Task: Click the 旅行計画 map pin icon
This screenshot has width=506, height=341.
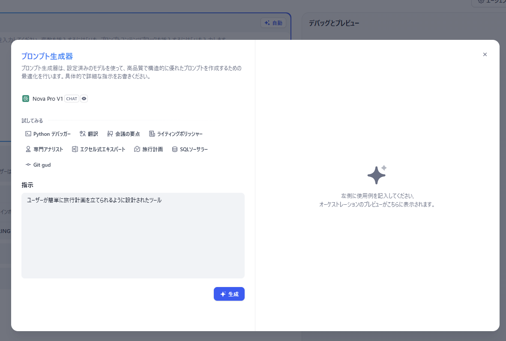Action: pyautogui.click(x=137, y=149)
